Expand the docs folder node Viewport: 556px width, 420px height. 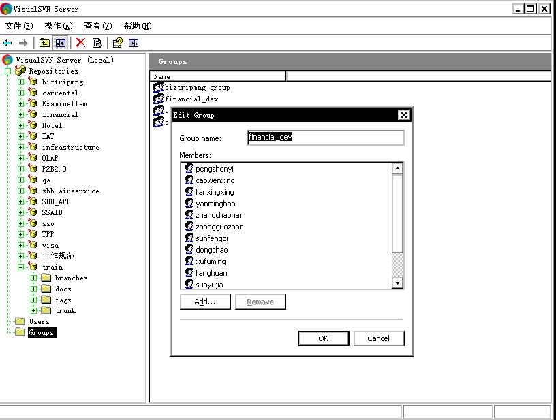[33, 289]
